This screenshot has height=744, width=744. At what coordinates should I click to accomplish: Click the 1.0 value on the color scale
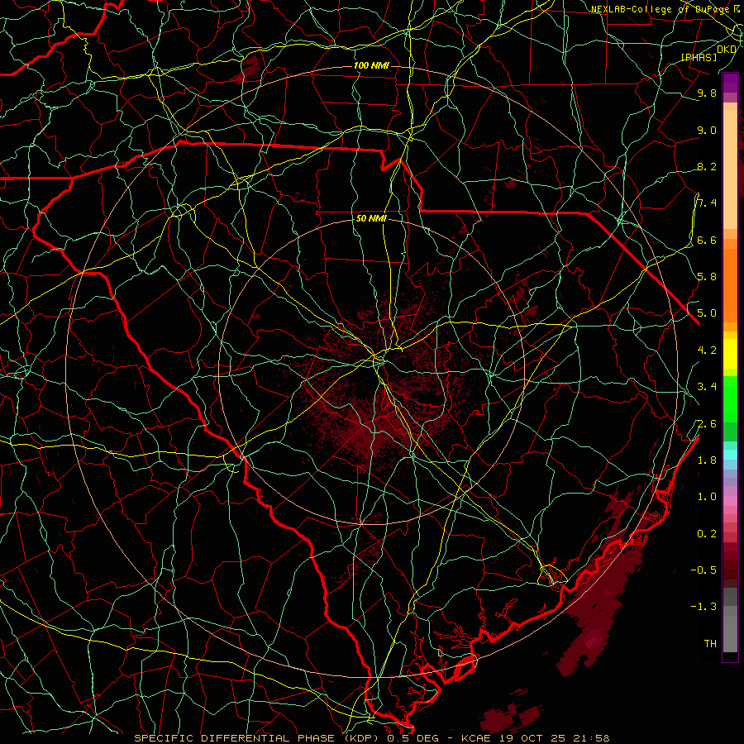point(707,497)
